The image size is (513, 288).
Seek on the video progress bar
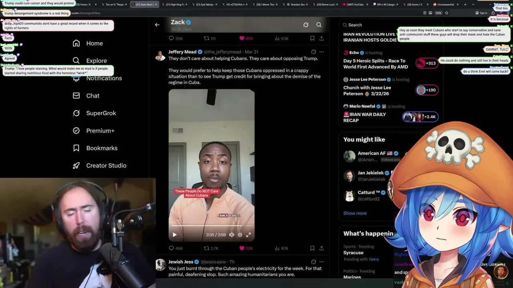[x=211, y=226]
